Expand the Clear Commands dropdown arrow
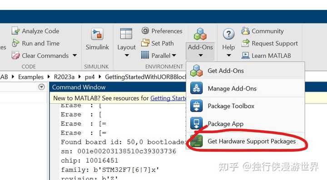This screenshot has width=327, height=180. 74,56
